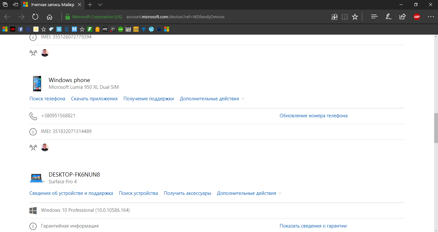The image size is (438, 232).
Task: Set these tabs aside
Action: click(15, 4)
